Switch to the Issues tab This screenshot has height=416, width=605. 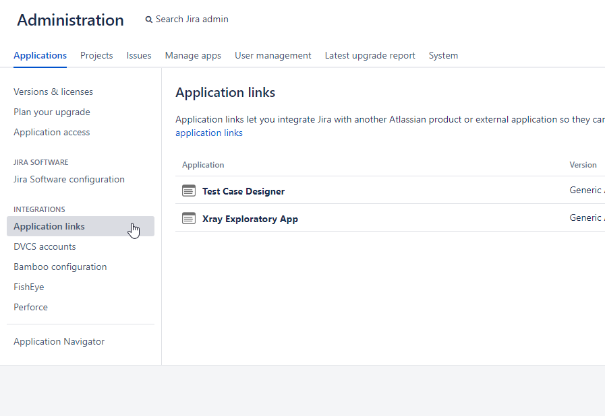click(x=139, y=55)
